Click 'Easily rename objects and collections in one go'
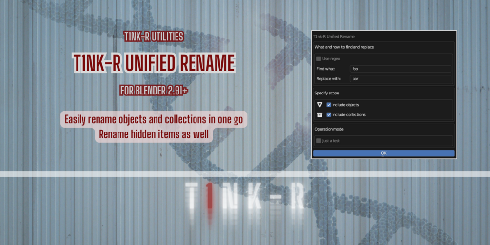The width and height of the screenshot is (490, 245). pyautogui.click(x=154, y=119)
